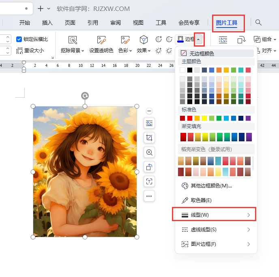This screenshot has height=277, width=279.
Task: Open the group (组合) dropdown
Action: [x=265, y=39]
